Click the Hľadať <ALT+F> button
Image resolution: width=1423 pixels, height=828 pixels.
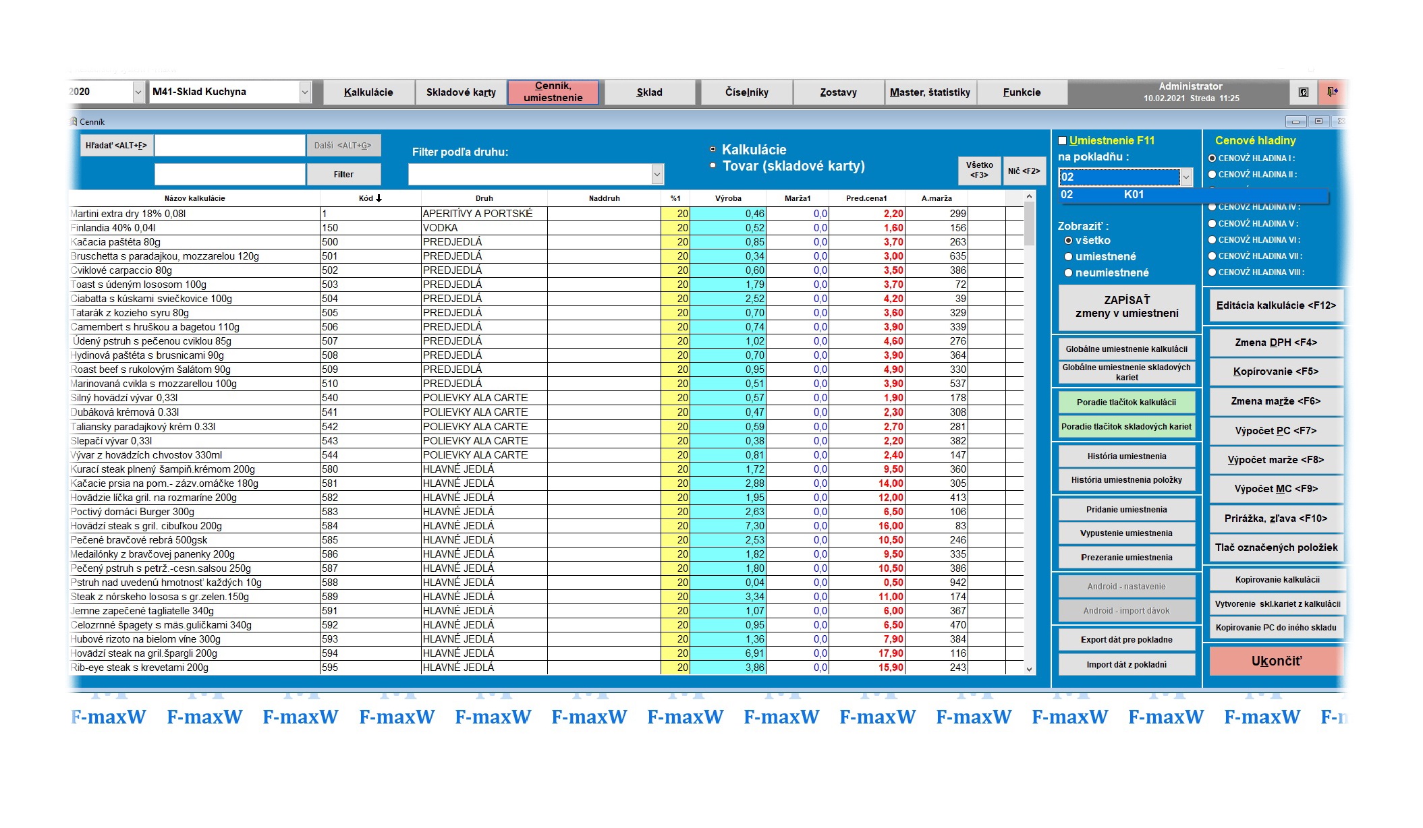pos(117,146)
